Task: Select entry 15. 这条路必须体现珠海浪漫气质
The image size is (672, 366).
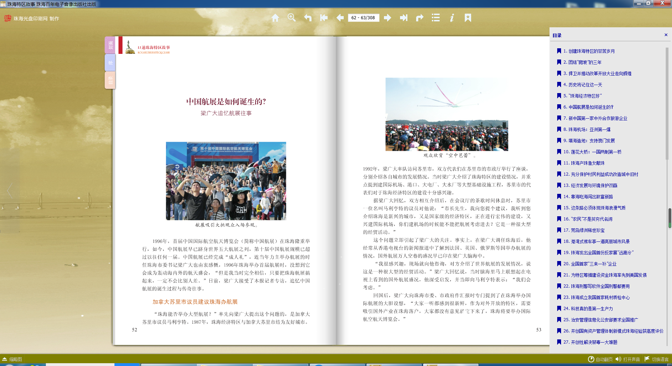Action: coord(595,208)
